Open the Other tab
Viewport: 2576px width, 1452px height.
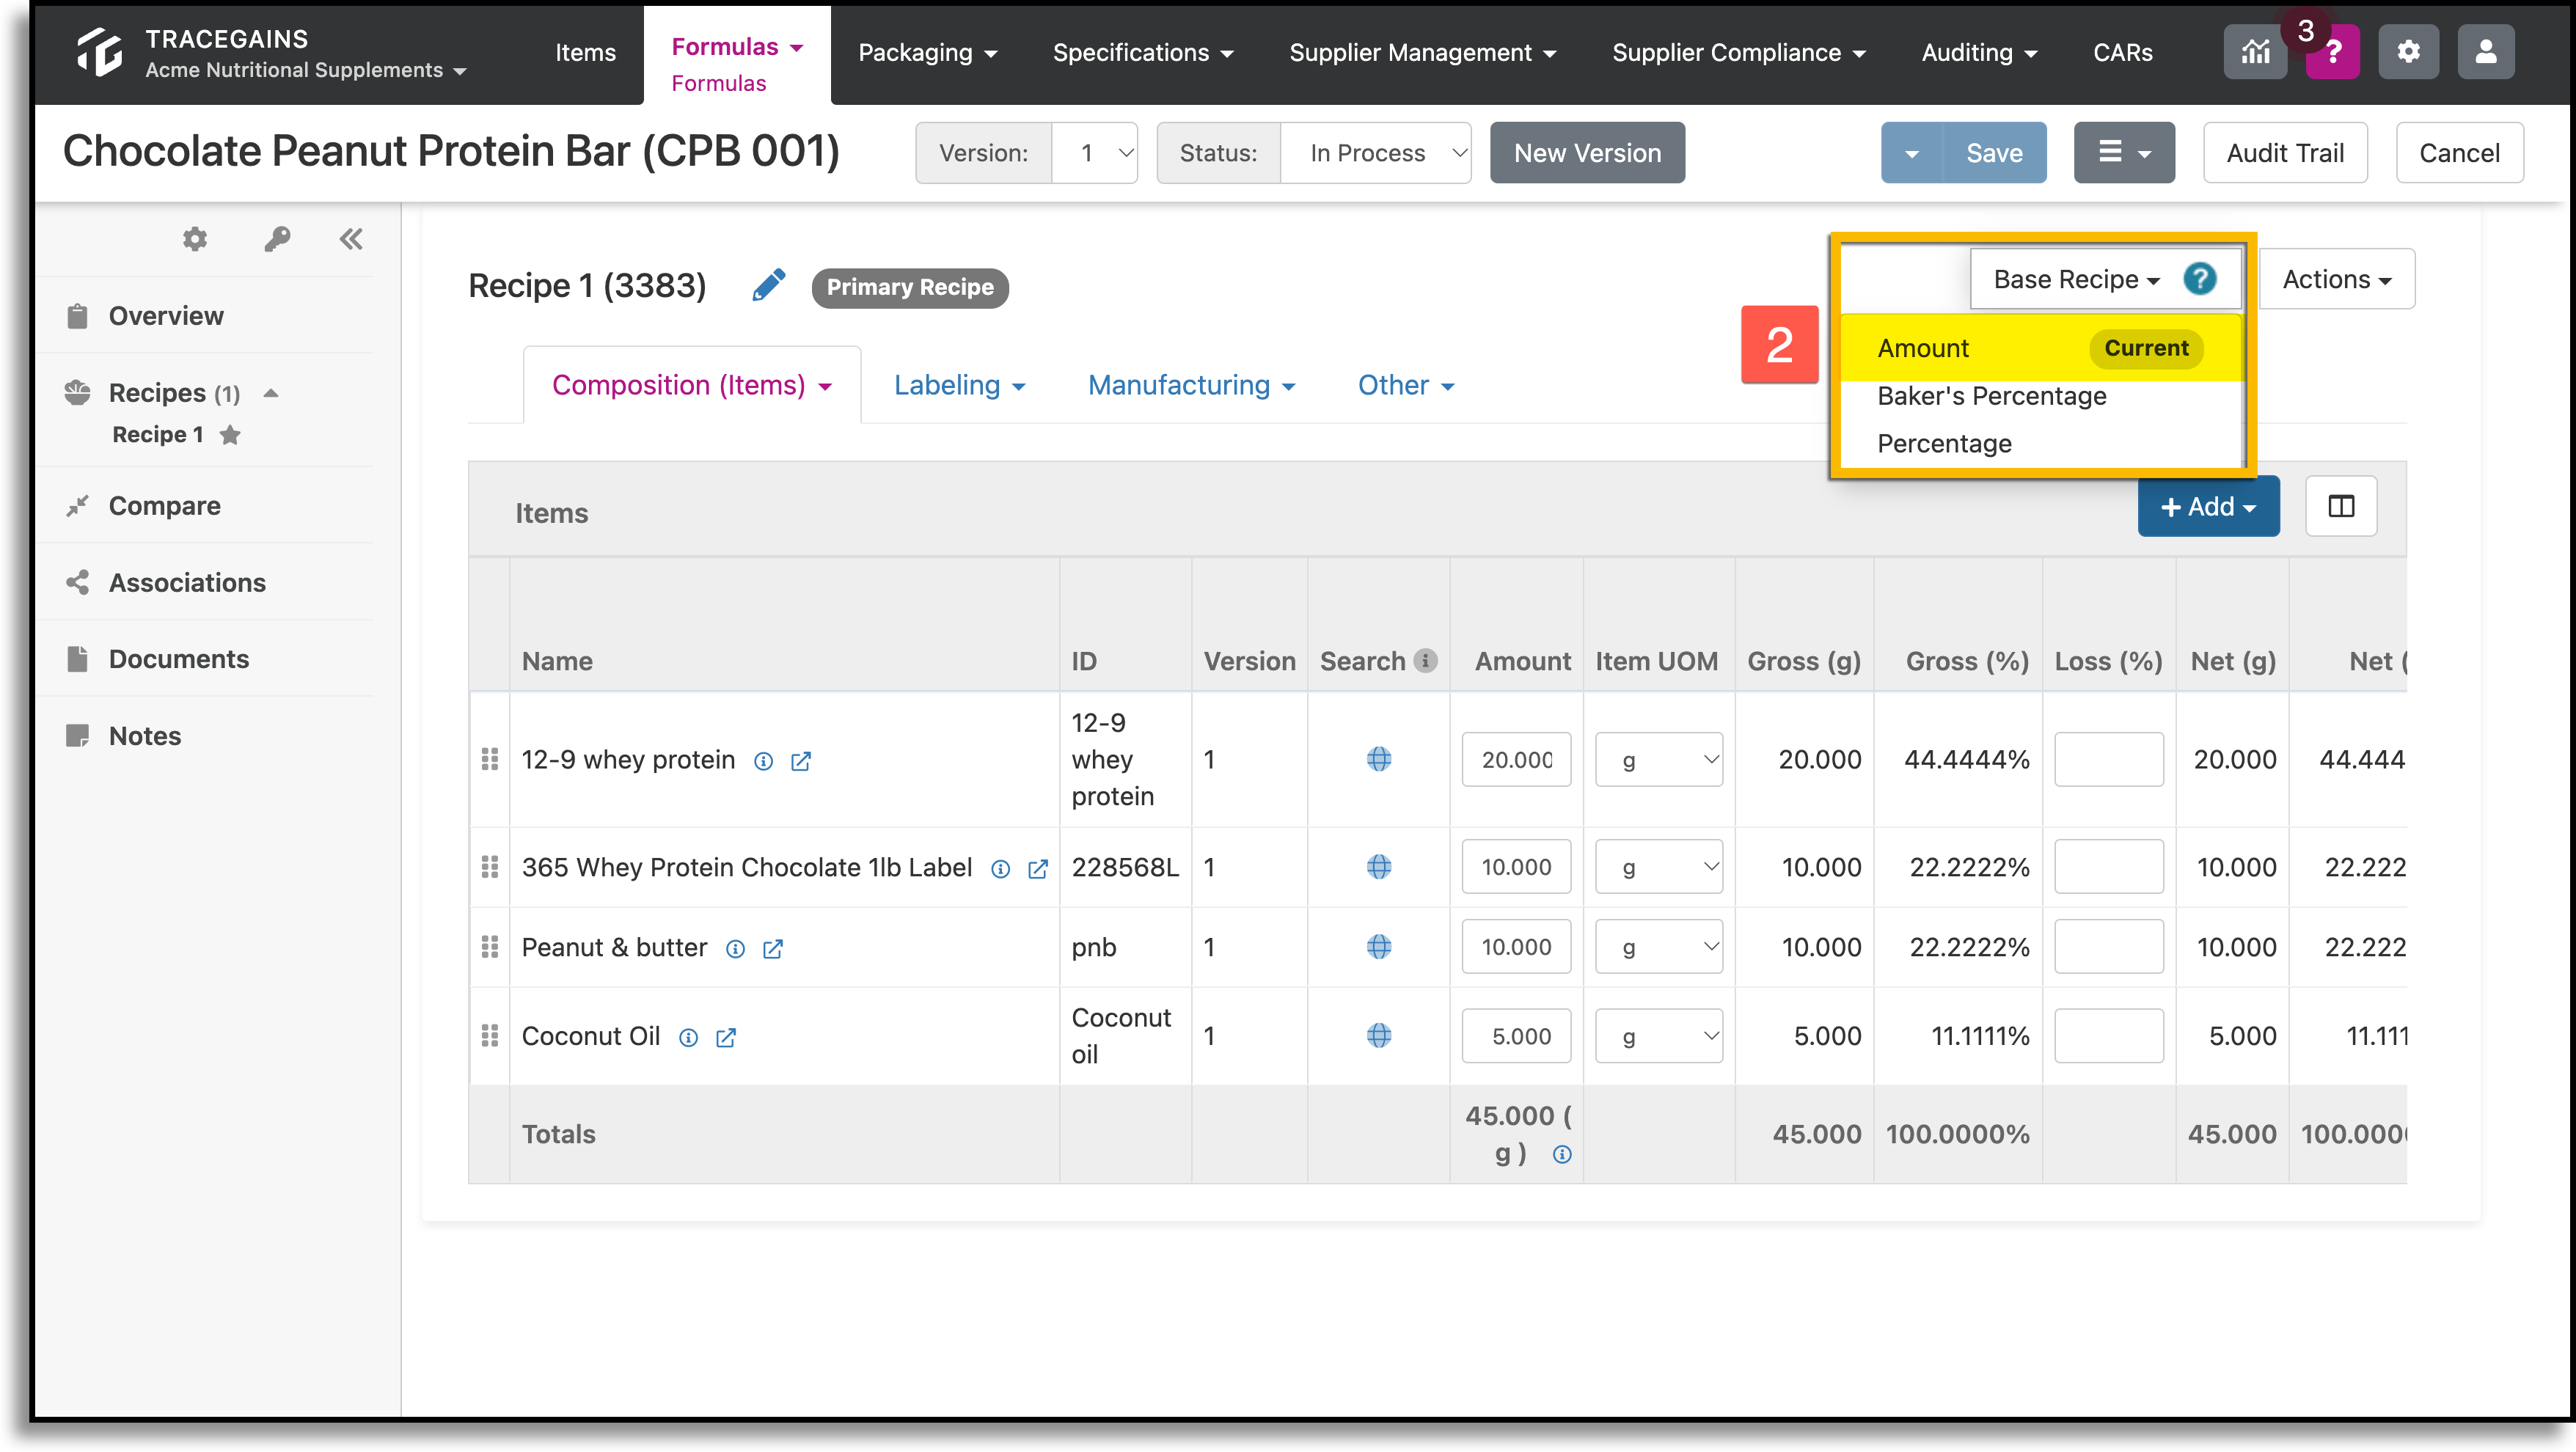point(1406,385)
